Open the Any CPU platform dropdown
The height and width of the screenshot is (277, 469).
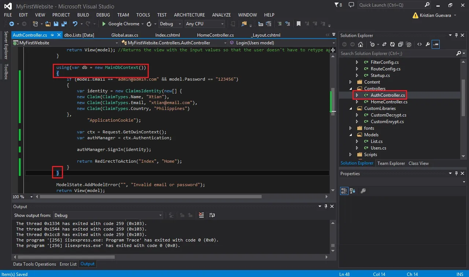point(205,24)
